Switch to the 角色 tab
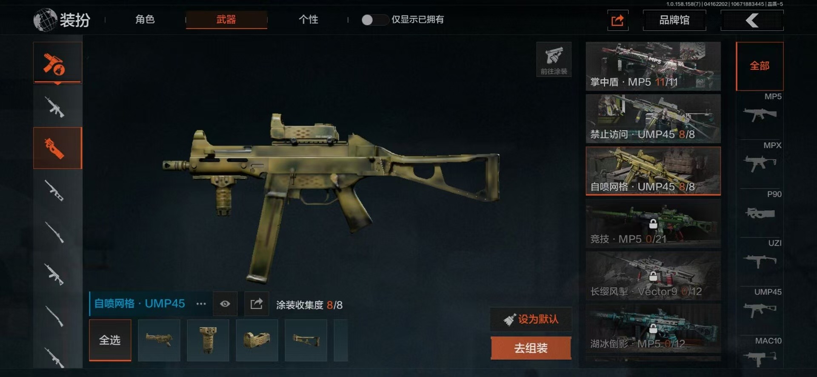The width and height of the screenshot is (817, 377). click(145, 20)
